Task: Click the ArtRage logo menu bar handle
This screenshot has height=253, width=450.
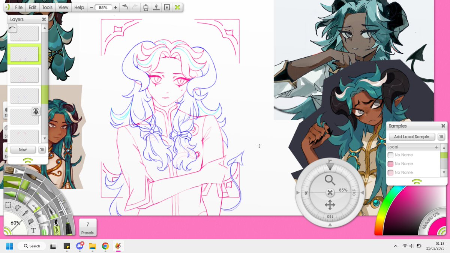Action: click(7, 7)
